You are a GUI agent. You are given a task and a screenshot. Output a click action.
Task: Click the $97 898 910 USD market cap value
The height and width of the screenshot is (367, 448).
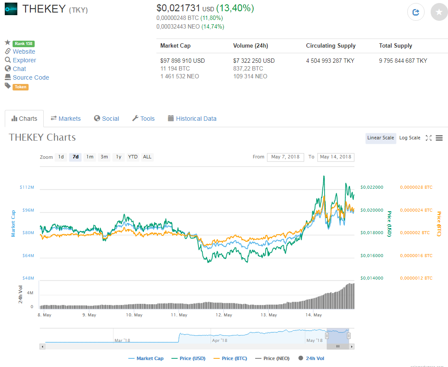[182, 61]
